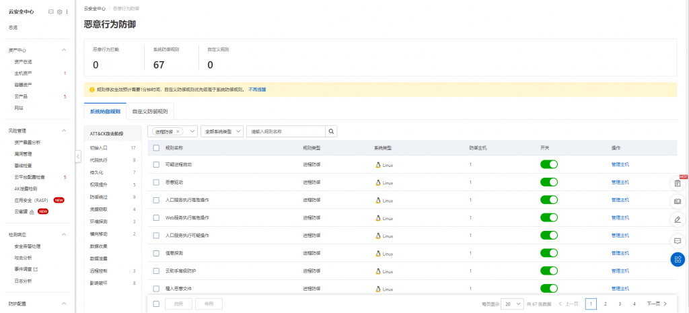
Task: Toggle off the switch for 恶意驱动 rule
Action: tap(549, 182)
